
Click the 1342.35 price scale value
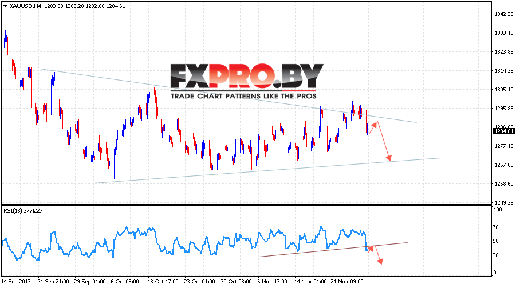pyautogui.click(x=504, y=14)
